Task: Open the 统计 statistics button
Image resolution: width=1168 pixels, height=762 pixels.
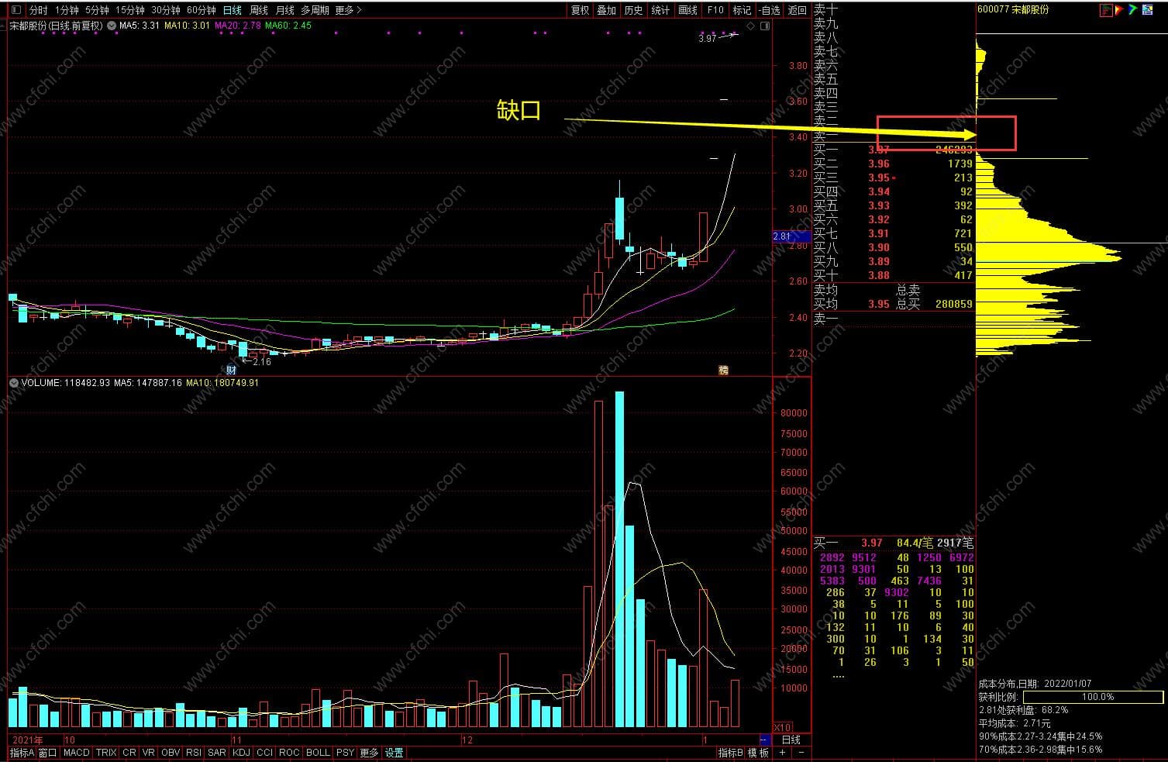Action: tap(660, 10)
